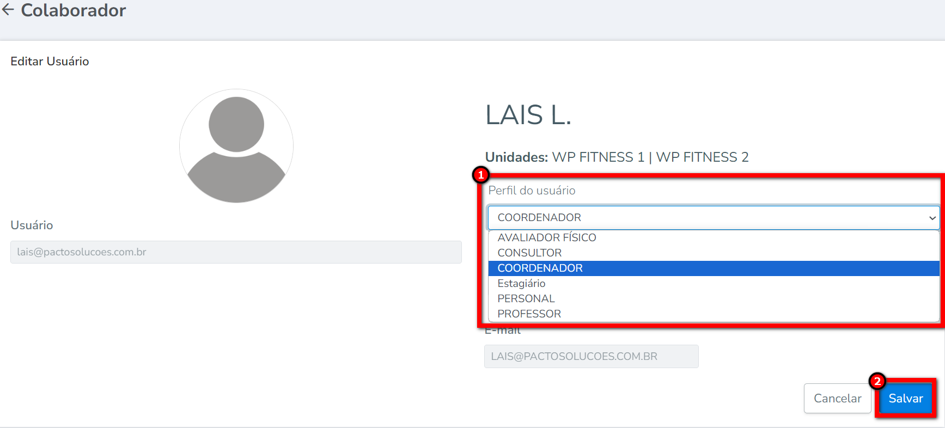The width and height of the screenshot is (945, 428).
Task: Click the LAIS L. name heading
Action: (528, 115)
